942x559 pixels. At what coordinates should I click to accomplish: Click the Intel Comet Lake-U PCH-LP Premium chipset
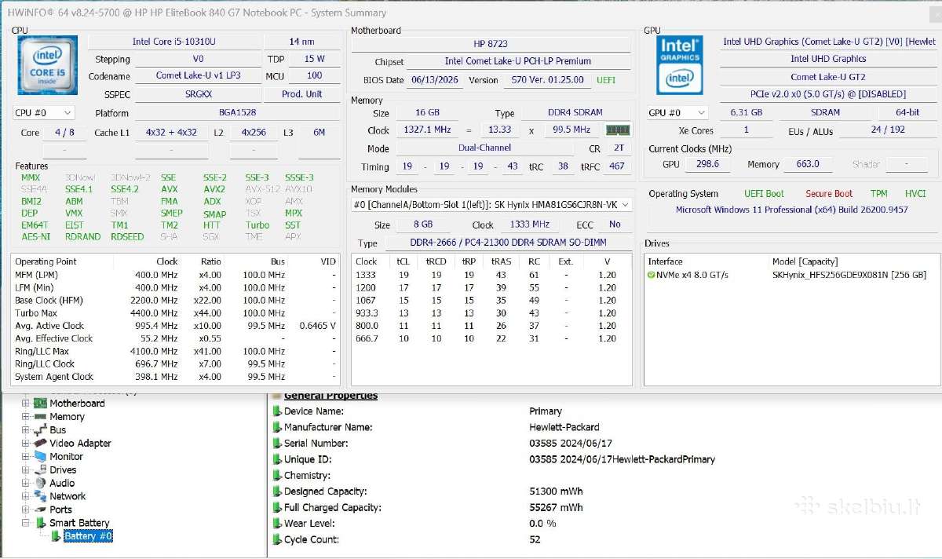[518, 61]
